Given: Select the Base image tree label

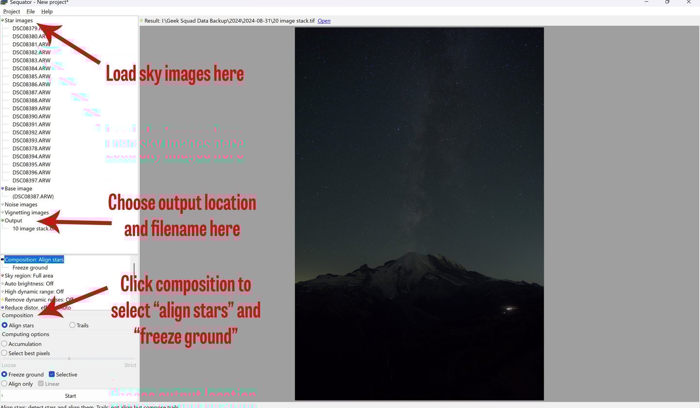Looking at the screenshot, I should 18,188.
